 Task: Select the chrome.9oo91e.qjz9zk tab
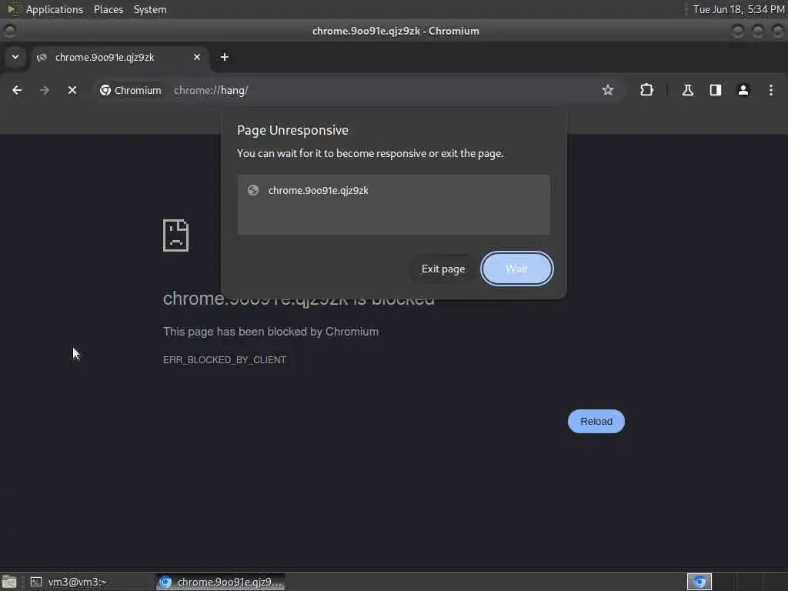coord(119,57)
